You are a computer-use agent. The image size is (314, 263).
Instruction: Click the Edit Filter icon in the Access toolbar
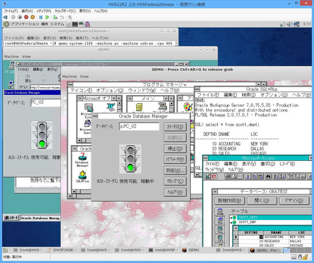click(290, 176)
